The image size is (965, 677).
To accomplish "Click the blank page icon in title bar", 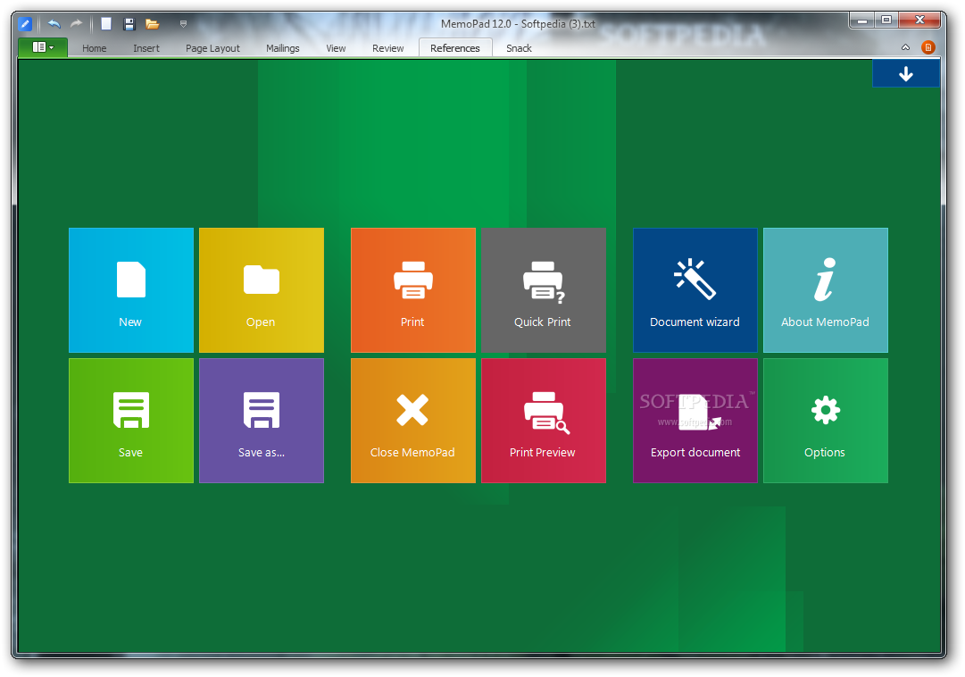I will [x=106, y=24].
